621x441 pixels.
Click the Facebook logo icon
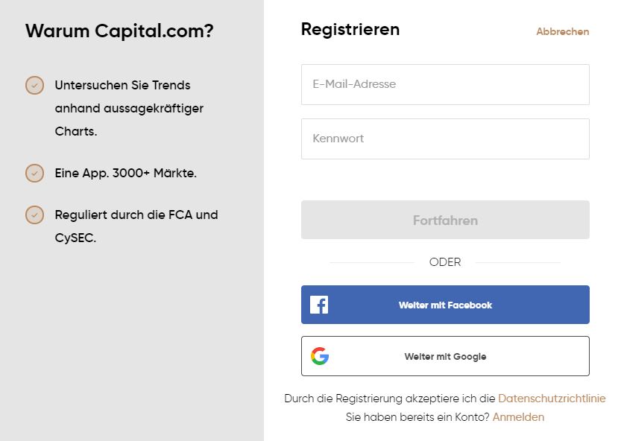coord(319,304)
